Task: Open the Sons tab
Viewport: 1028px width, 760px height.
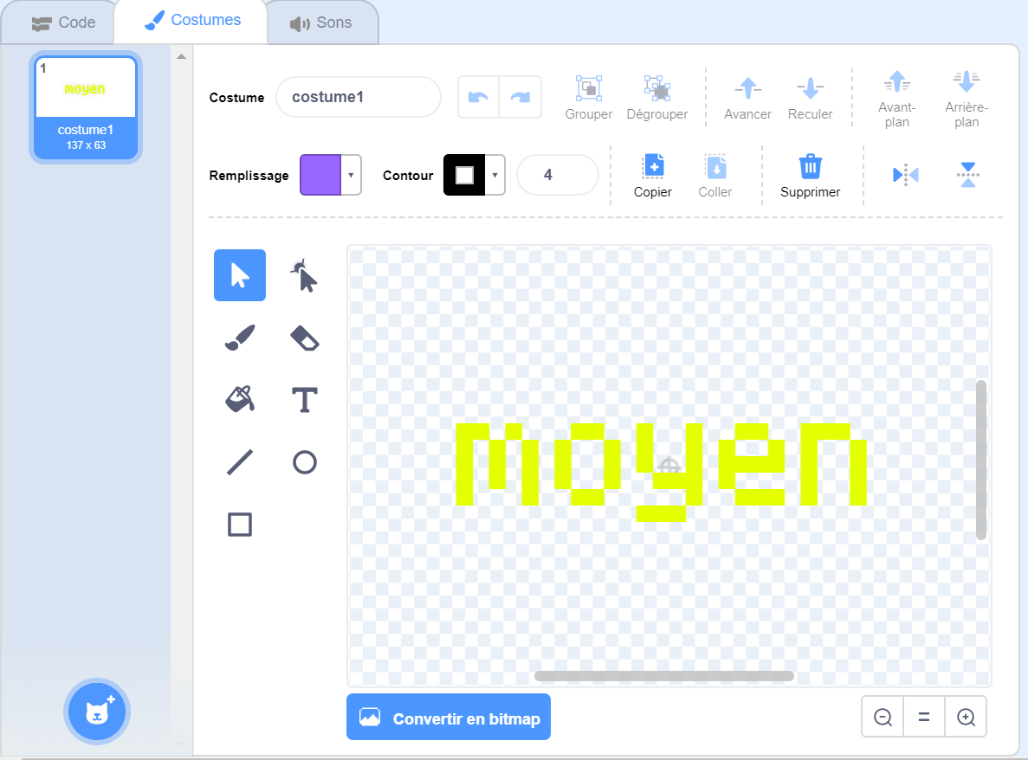Action: pos(321,23)
